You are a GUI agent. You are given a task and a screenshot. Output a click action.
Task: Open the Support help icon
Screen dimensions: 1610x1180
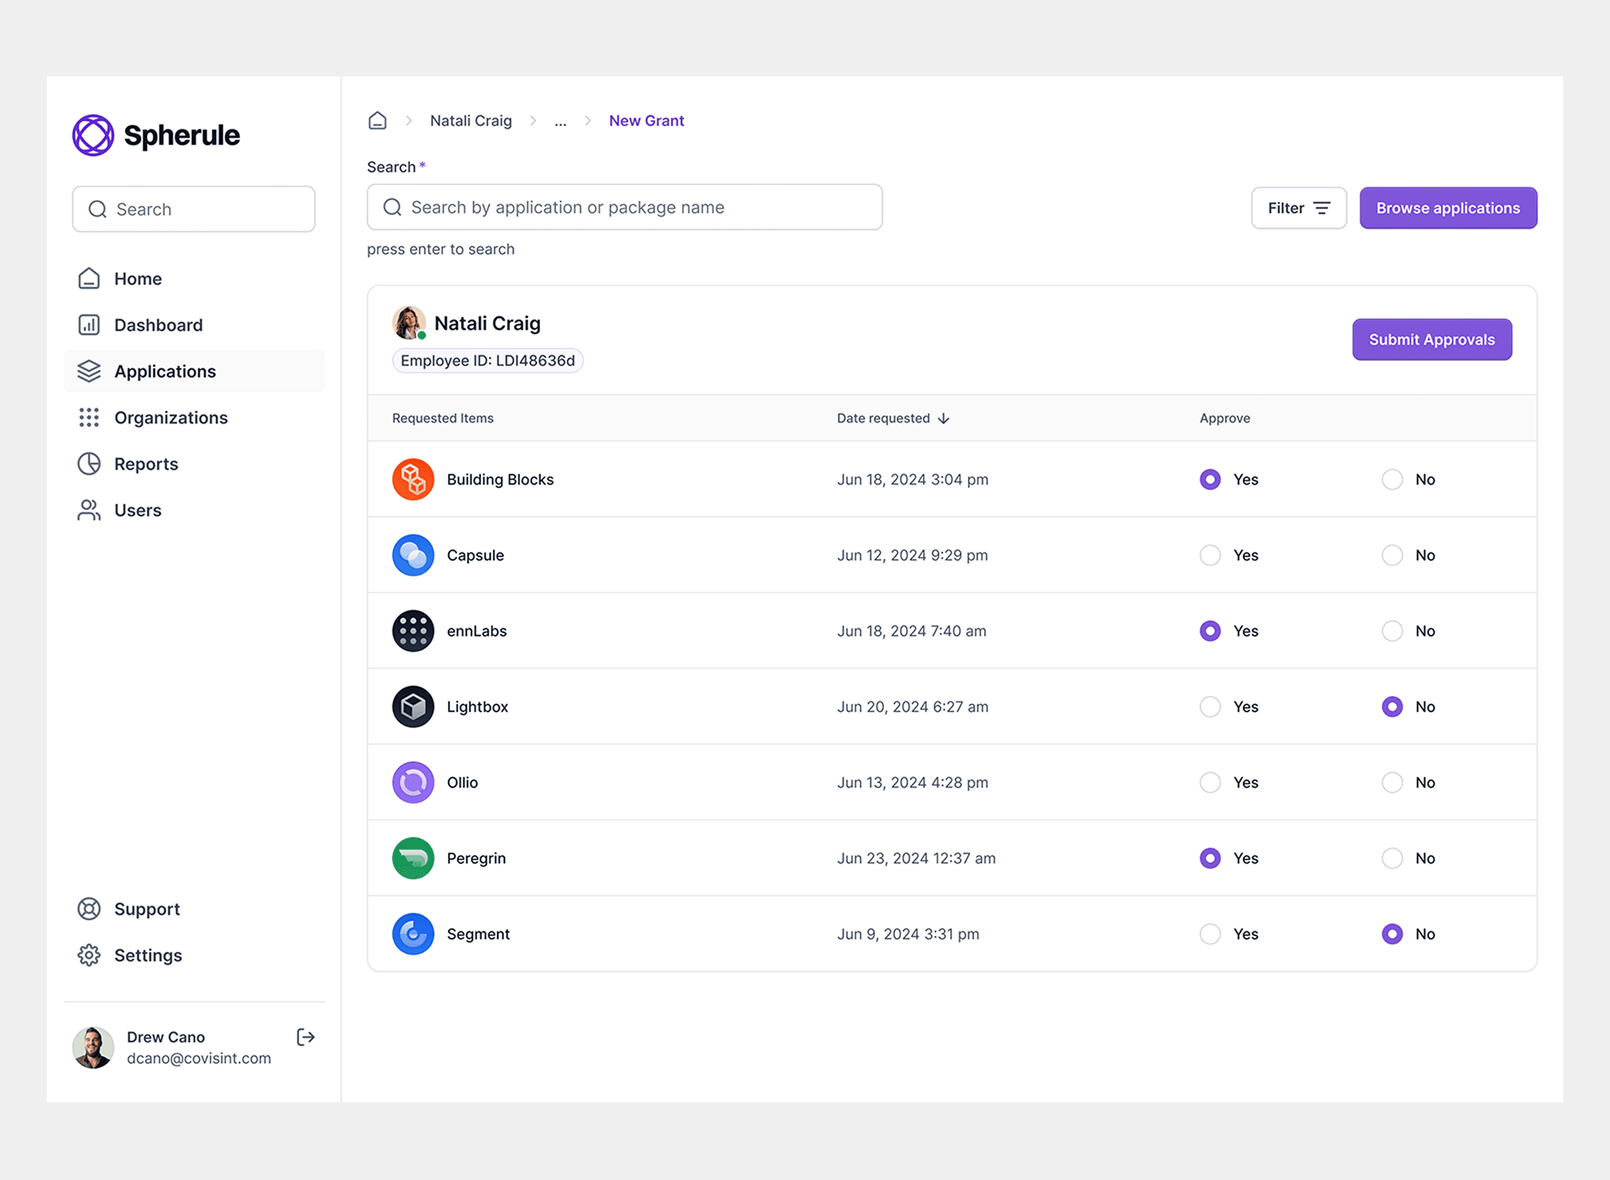[89, 908]
